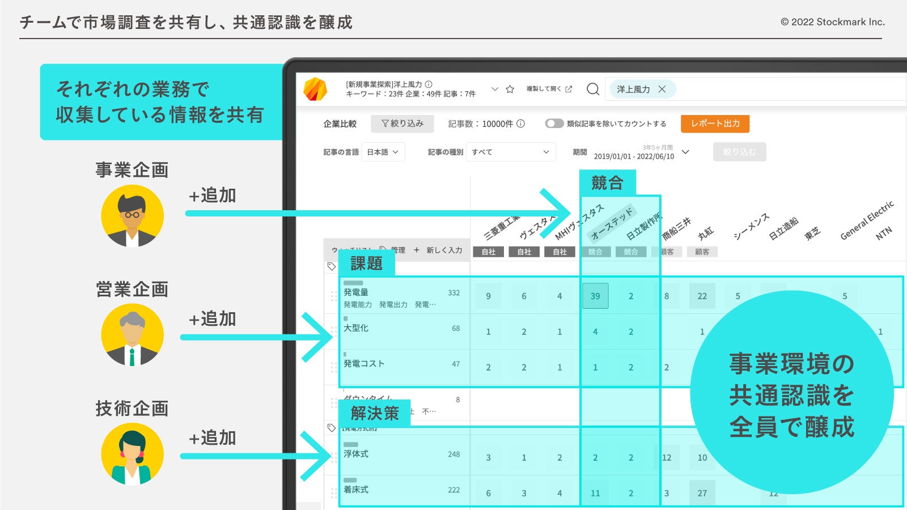Select the 東芝 column header

pyautogui.click(x=812, y=233)
